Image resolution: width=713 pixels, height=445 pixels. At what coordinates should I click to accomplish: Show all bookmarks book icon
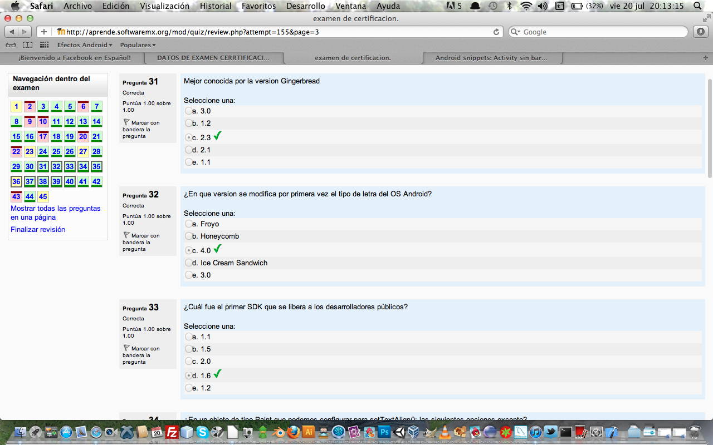[x=27, y=45]
